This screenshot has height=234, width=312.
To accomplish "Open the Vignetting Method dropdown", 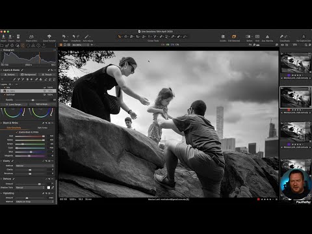I will click(x=34, y=201).
